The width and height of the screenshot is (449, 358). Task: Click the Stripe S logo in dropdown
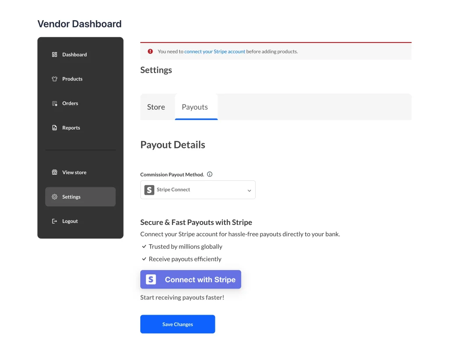[149, 190]
